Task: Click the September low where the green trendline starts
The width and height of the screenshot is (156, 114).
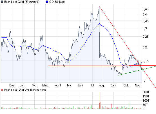Action: coord(118,75)
